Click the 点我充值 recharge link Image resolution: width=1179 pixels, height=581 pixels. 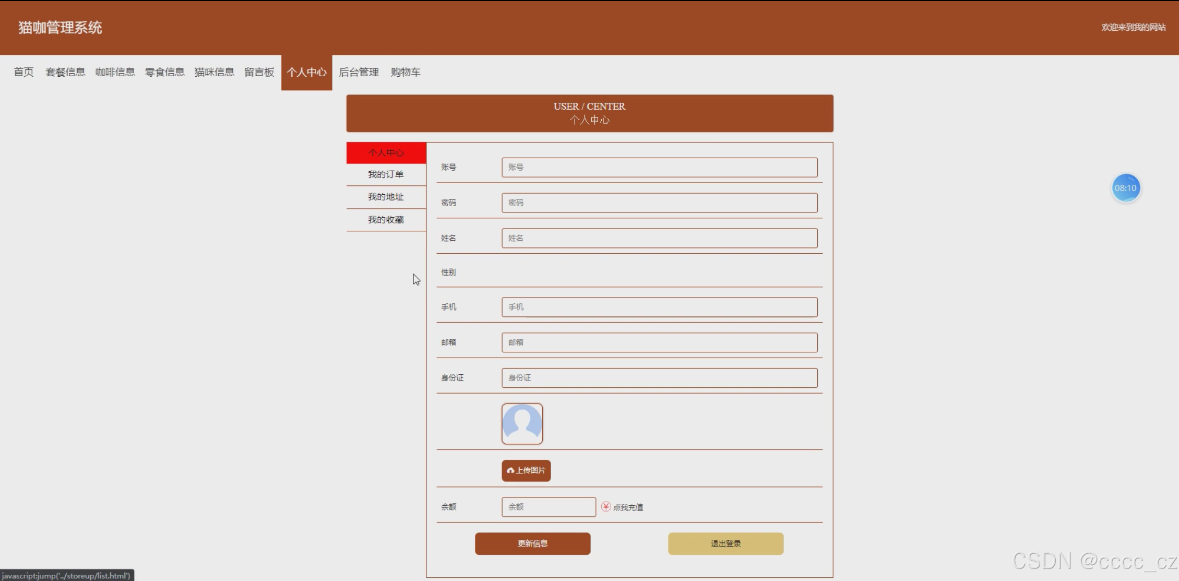(628, 507)
